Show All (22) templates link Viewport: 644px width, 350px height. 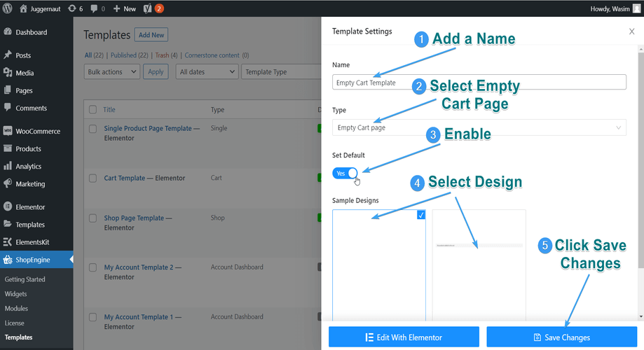[94, 55]
